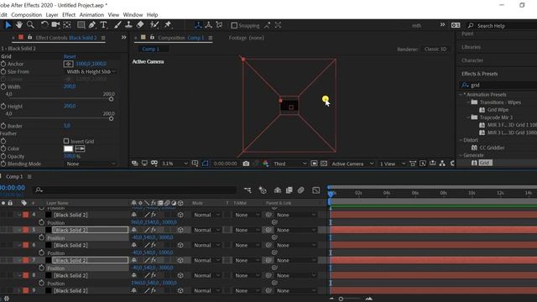Open the Parent dropdown for layer 8
Viewport: 537px width, 302px height.
click(x=296, y=276)
